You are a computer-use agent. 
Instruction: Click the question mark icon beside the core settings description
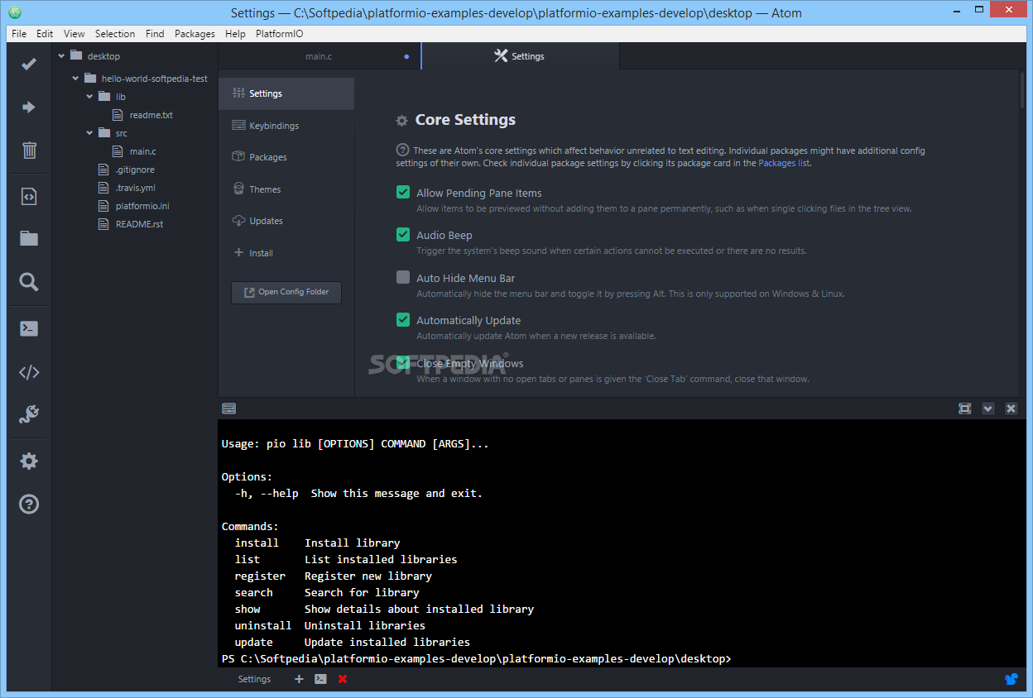click(402, 151)
